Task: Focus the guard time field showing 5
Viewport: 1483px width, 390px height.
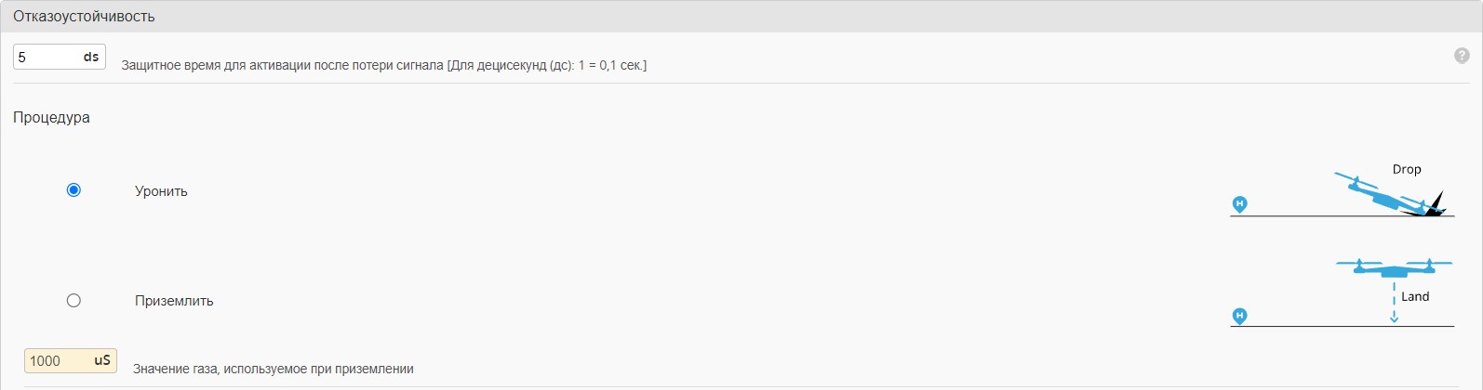Action: [x=45, y=58]
